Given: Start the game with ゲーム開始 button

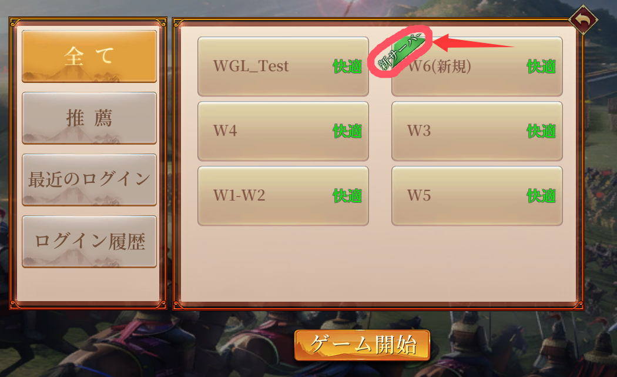Looking at the screenshot, I should 362,345.
